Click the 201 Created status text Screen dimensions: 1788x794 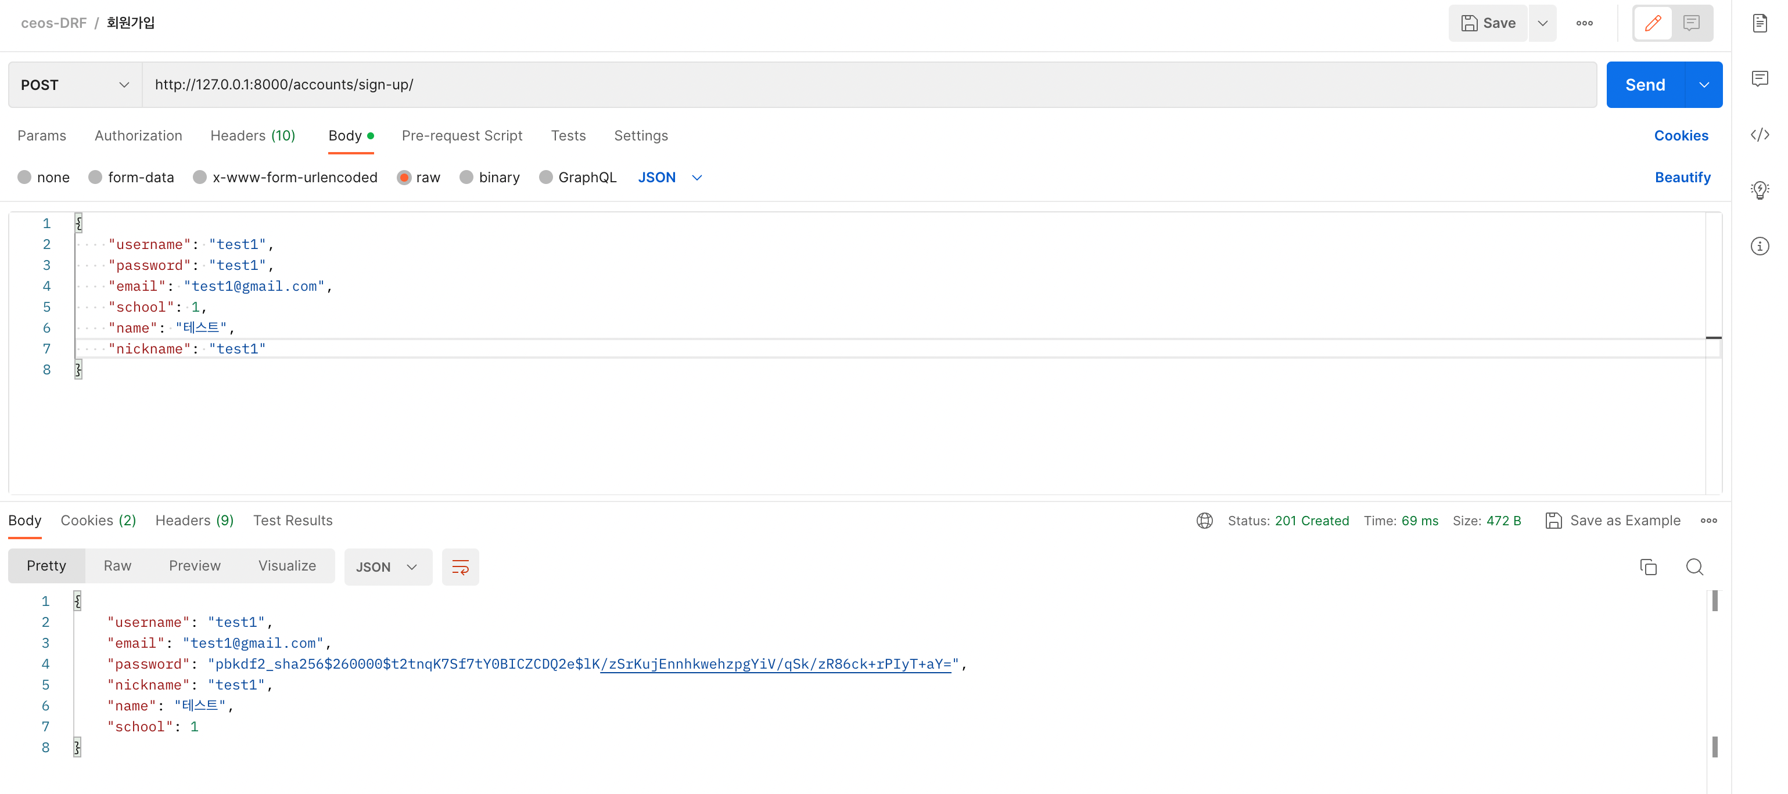[1311, 521]
